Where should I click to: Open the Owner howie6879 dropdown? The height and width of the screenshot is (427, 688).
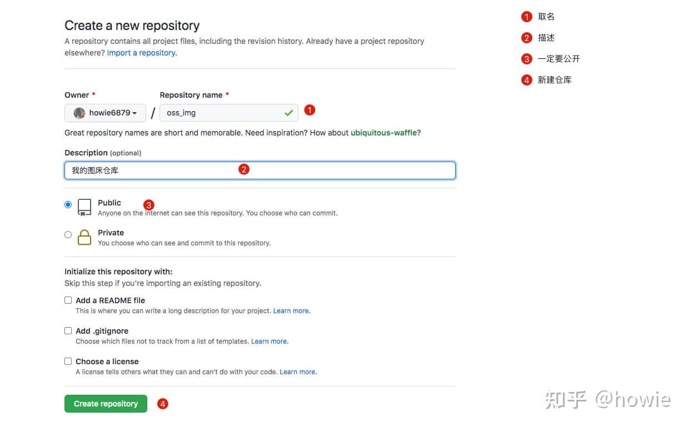tap(106, 113)
